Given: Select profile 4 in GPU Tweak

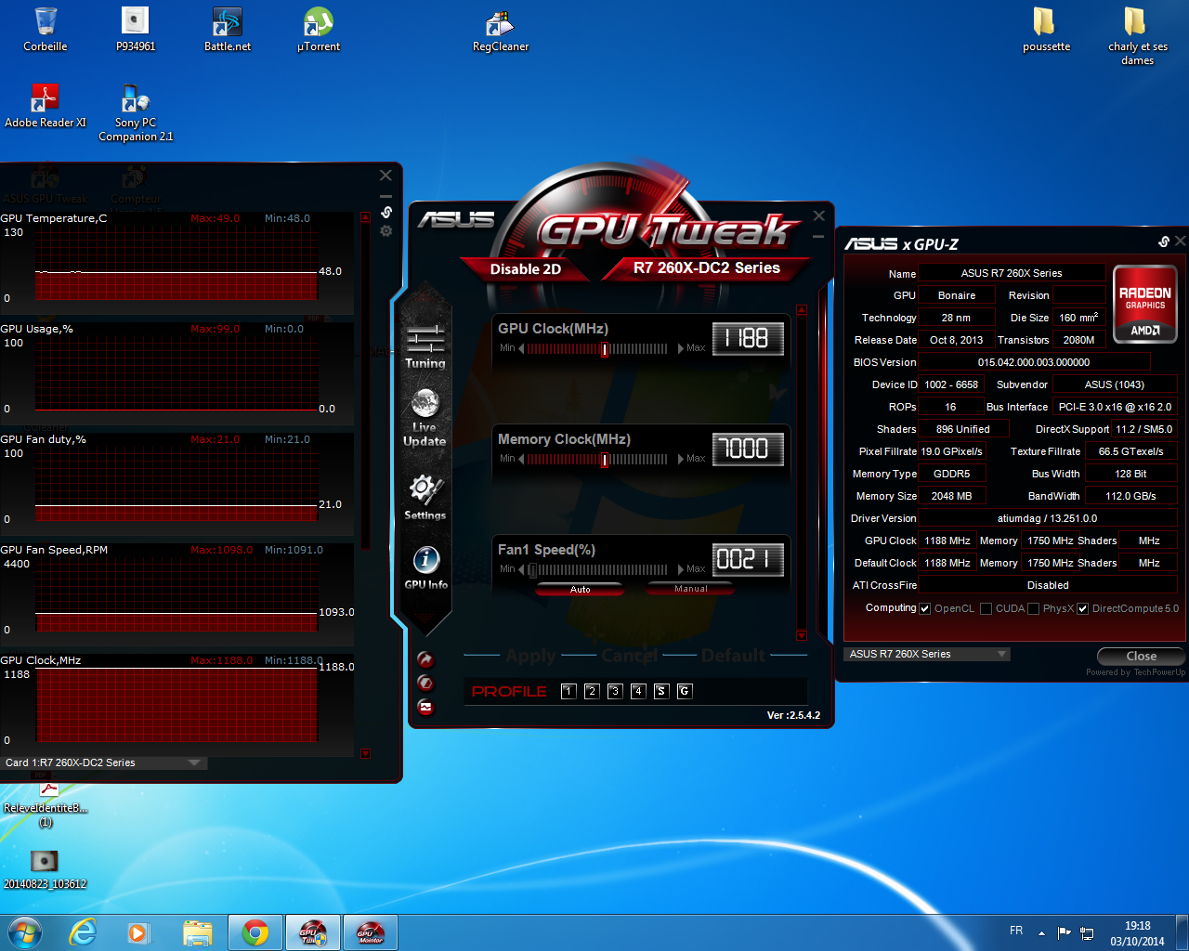Looking at the screenshot, I should (x=638, y=691).
